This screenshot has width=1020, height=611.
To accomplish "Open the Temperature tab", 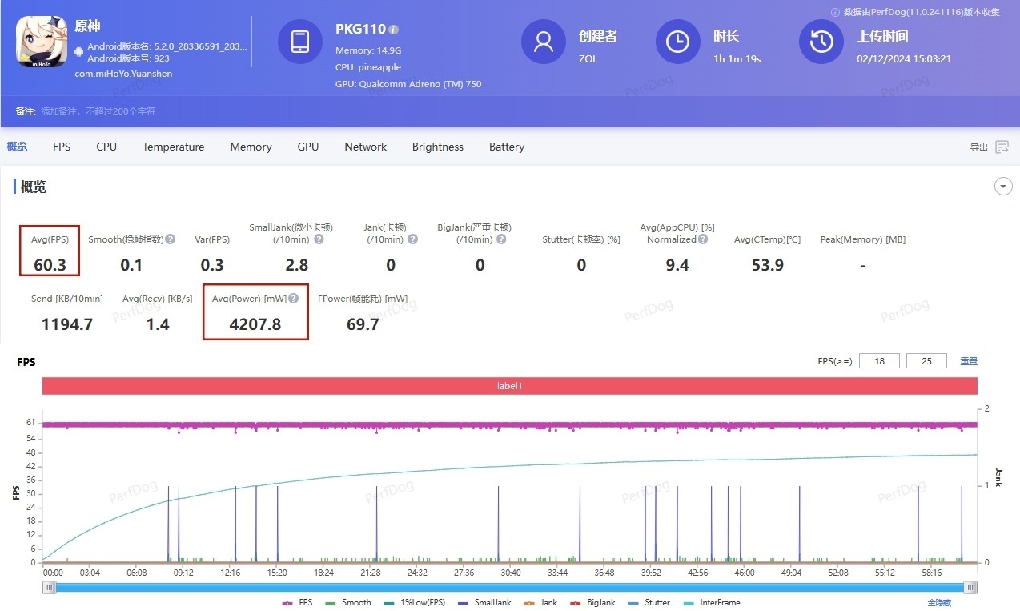I will tap(173, 147).
